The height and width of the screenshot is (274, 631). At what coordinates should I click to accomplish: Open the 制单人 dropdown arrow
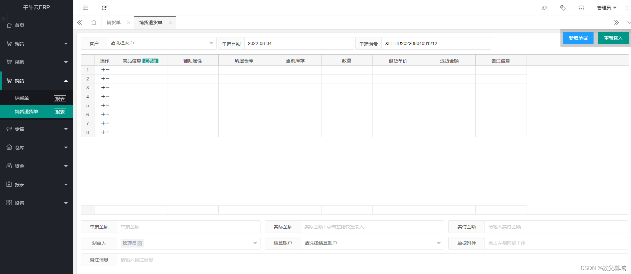(x=255, y=243)
